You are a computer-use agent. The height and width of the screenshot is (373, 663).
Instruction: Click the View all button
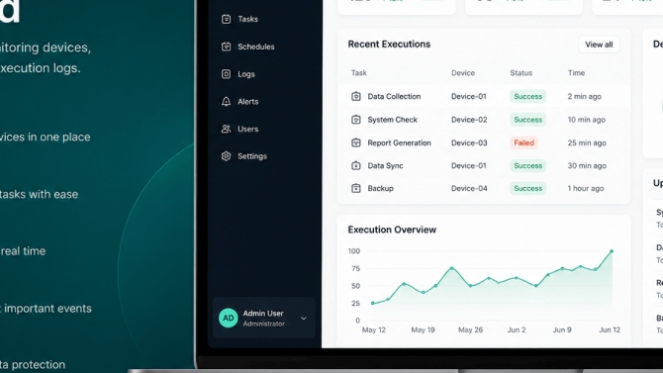pyautogui.click(x=599, y=45)
